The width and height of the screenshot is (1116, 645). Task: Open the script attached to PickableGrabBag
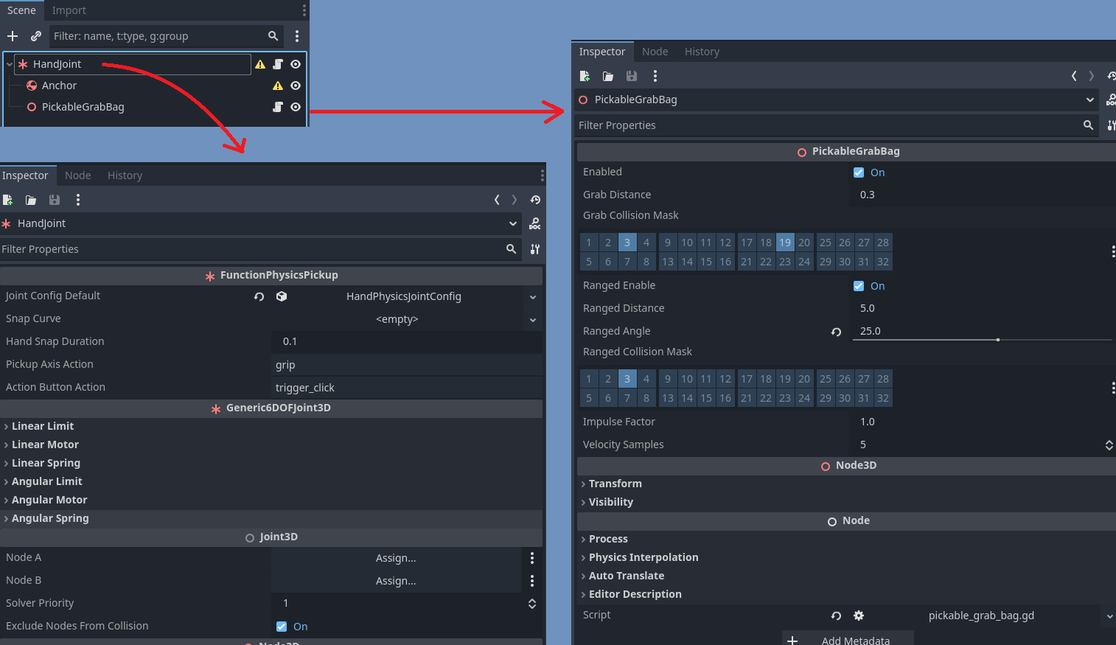pos(278,107)
